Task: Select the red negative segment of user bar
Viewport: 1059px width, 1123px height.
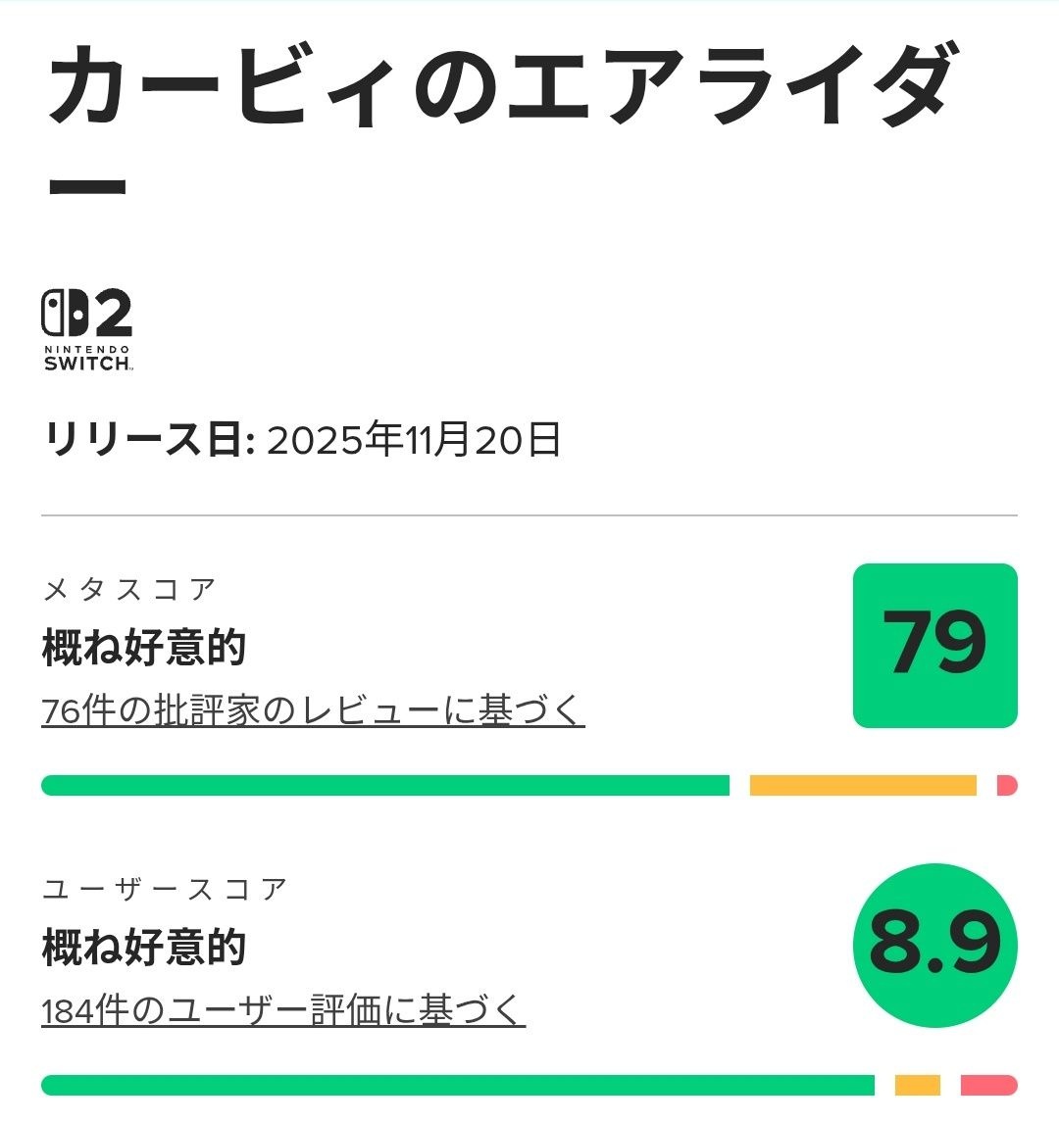Action: 988,1085
